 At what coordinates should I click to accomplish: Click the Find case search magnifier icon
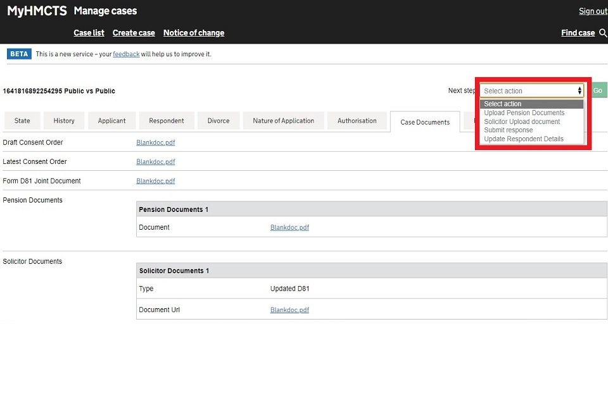coord(602,33)
